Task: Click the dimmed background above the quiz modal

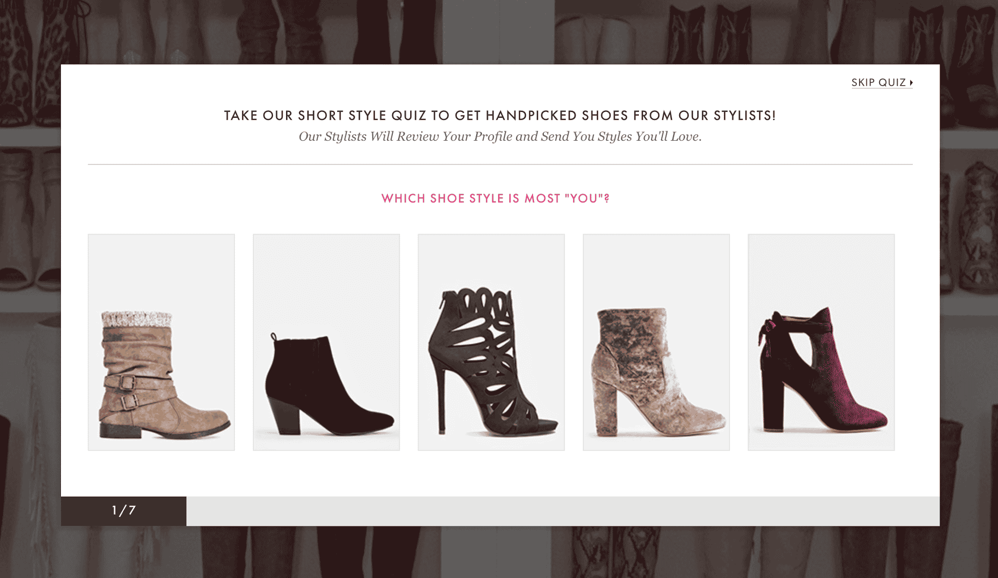Action: [499, 32]
